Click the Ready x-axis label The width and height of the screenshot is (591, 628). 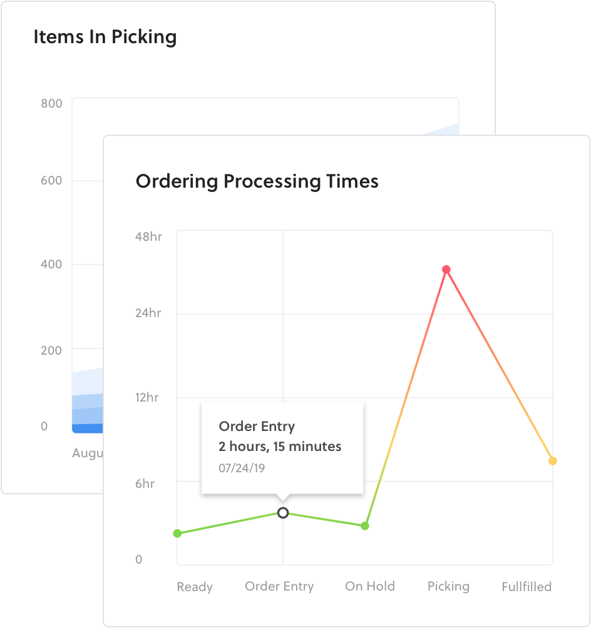click(x=195, y=587)
